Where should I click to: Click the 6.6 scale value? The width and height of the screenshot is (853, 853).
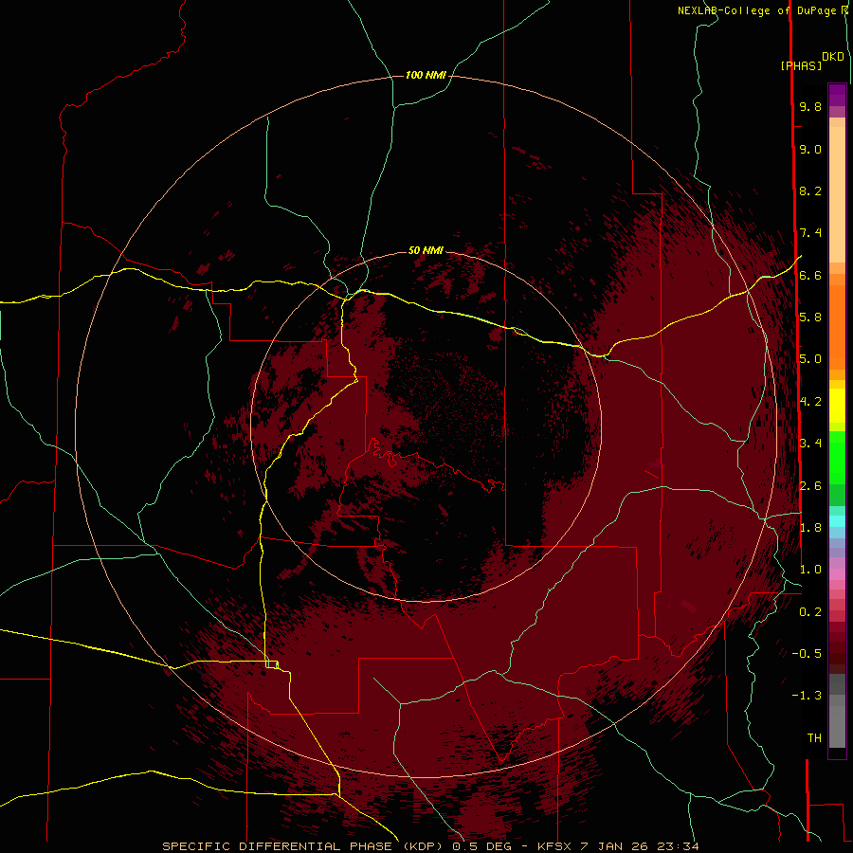[x=810, y=275]
